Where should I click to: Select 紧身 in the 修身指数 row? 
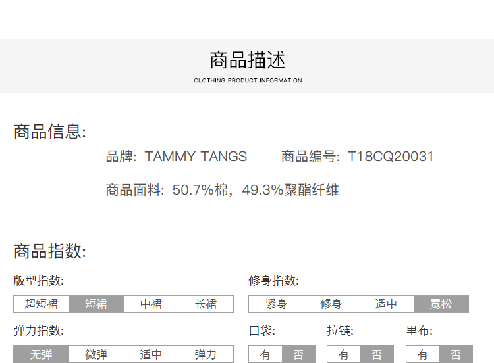(276, 304)
